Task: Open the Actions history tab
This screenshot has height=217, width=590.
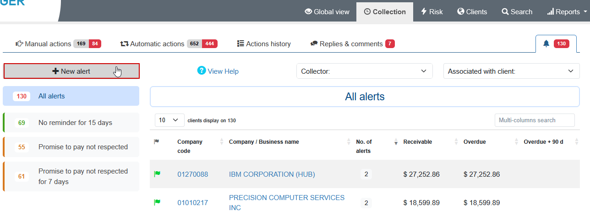Action: pyautogui.click(x=264, y=44)
